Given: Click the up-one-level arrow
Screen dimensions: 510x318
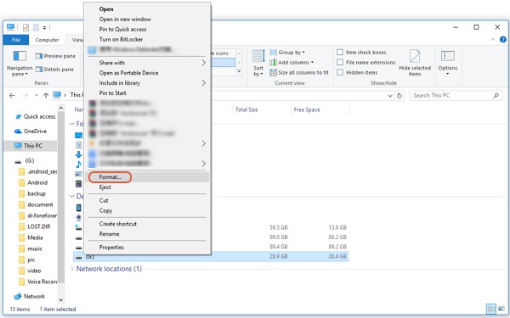Looking at the screenshot, I should coord(46,95).
